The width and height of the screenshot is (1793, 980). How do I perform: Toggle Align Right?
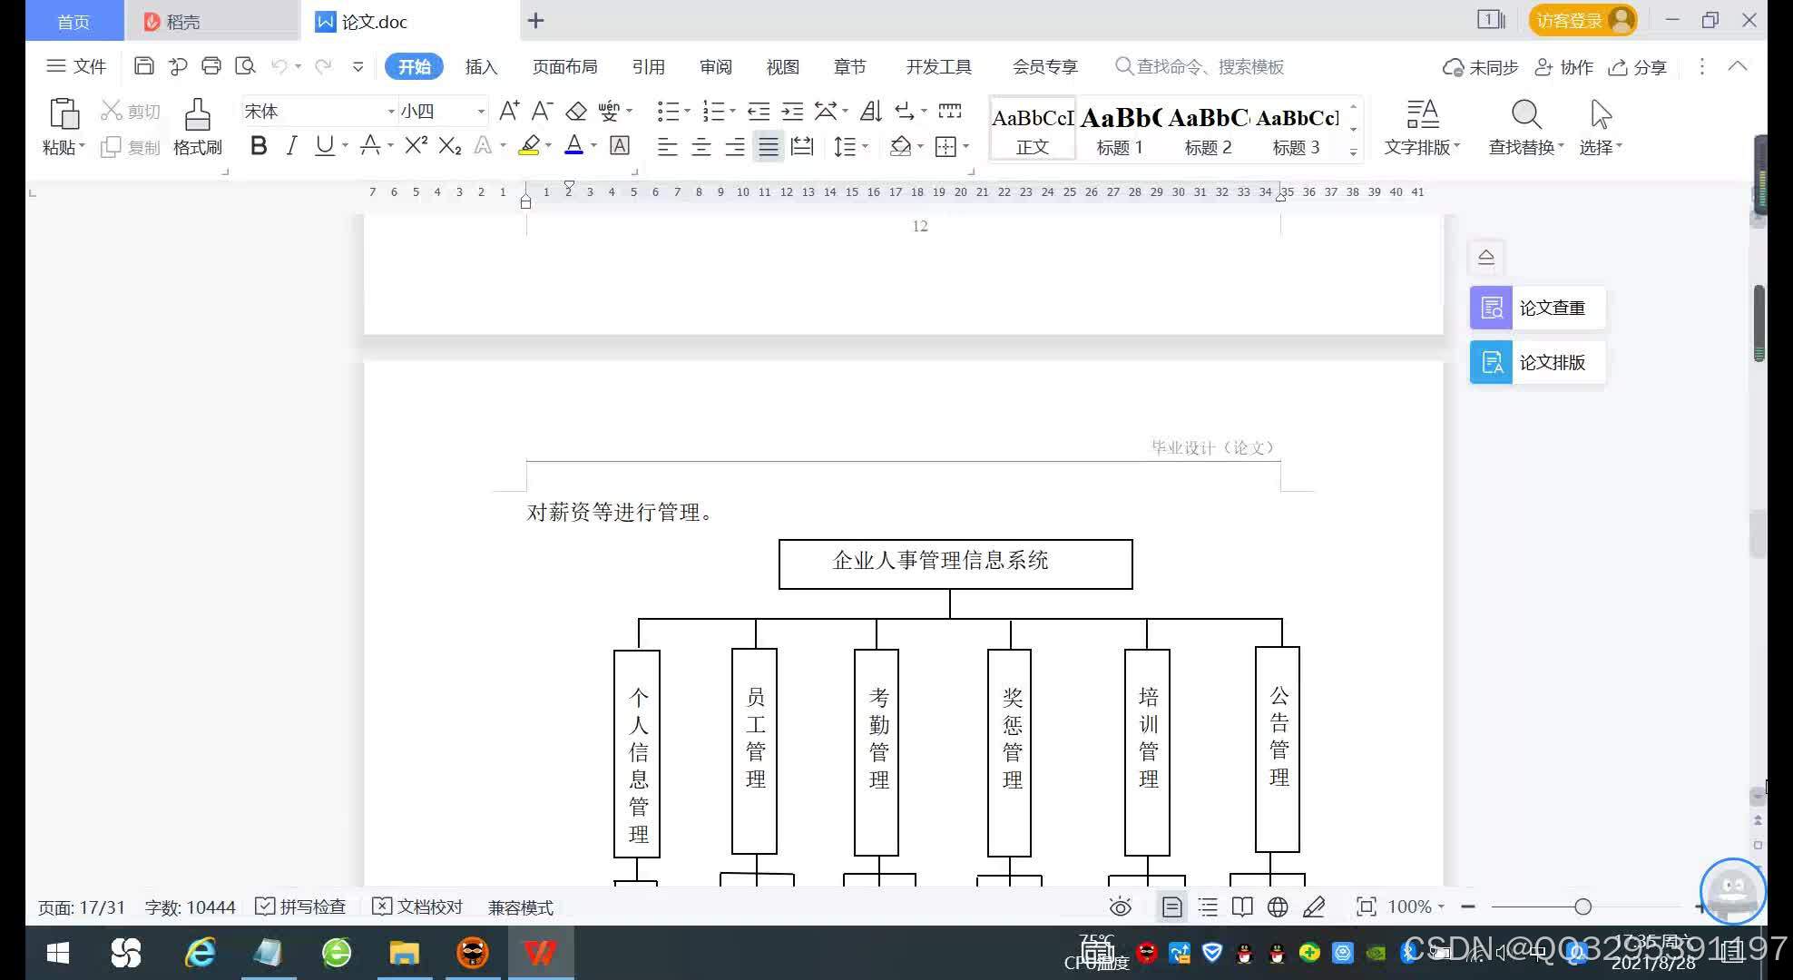[734, 146]
